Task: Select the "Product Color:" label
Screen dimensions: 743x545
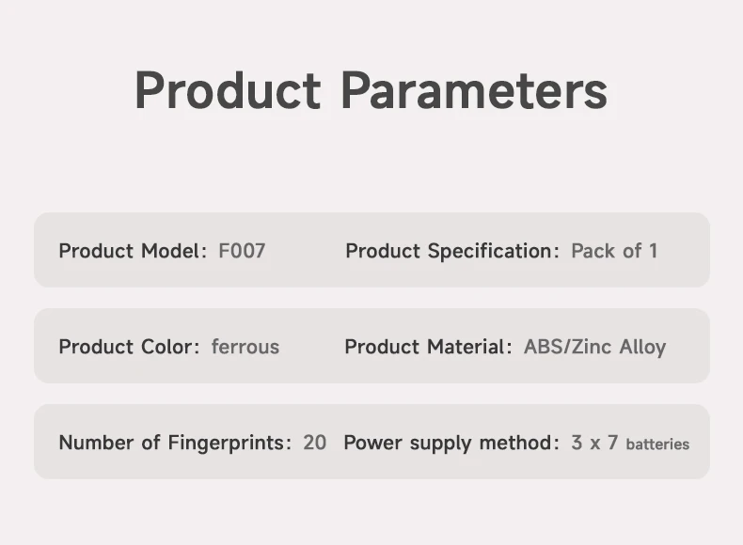Action: pyautogui.click(x=129, y=347)
